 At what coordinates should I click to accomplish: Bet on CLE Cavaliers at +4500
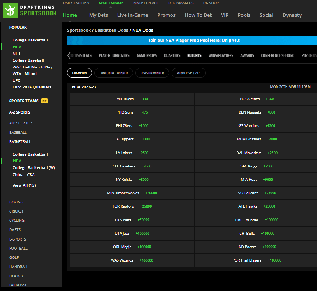point(132,166)
